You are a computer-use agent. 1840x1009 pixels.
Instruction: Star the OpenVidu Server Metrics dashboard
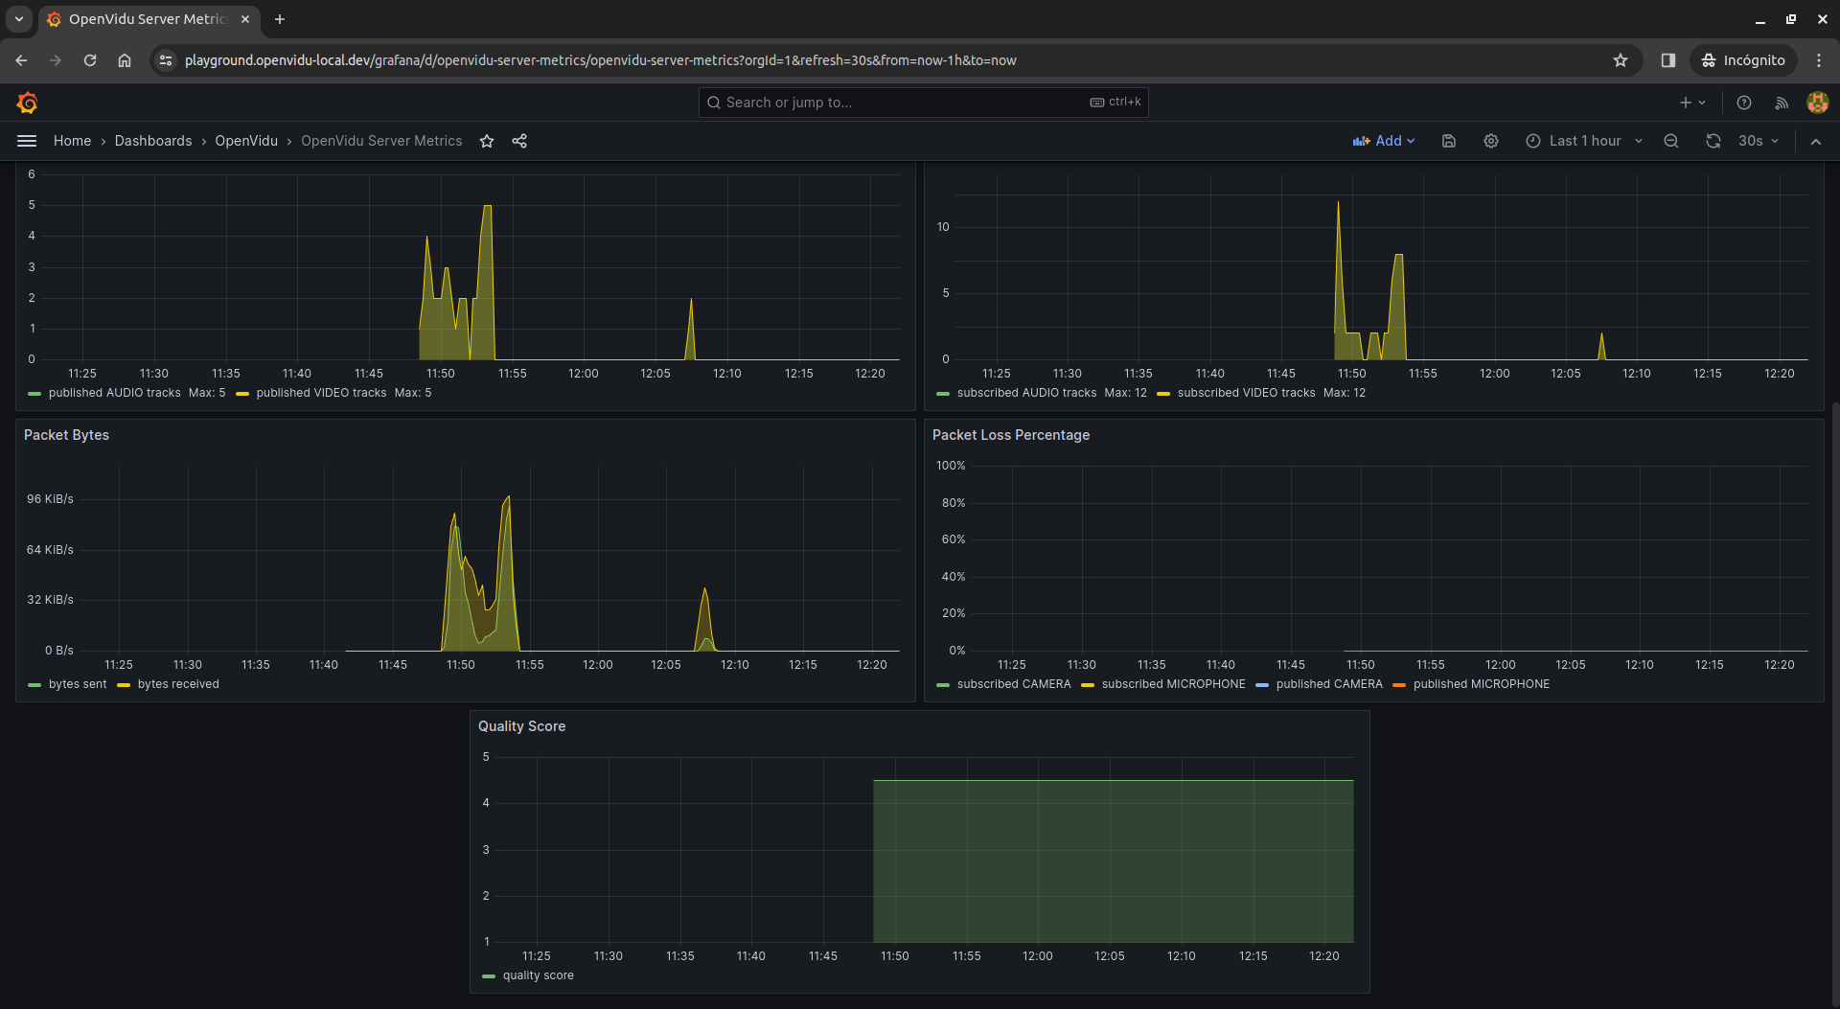(487, 141)
